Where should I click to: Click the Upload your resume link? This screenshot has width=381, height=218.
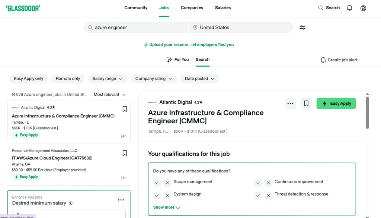coord(189,45)
